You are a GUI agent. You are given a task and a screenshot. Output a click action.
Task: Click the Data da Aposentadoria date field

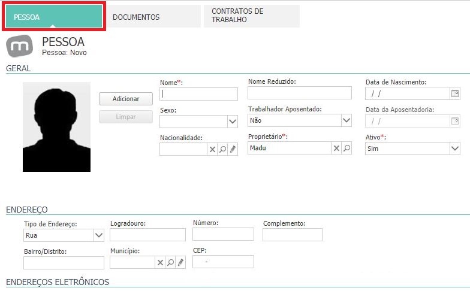408,121
